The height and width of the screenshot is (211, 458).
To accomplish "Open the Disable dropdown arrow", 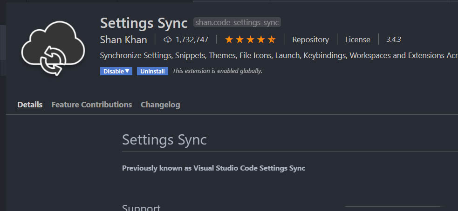I will [x=127, y=71].
